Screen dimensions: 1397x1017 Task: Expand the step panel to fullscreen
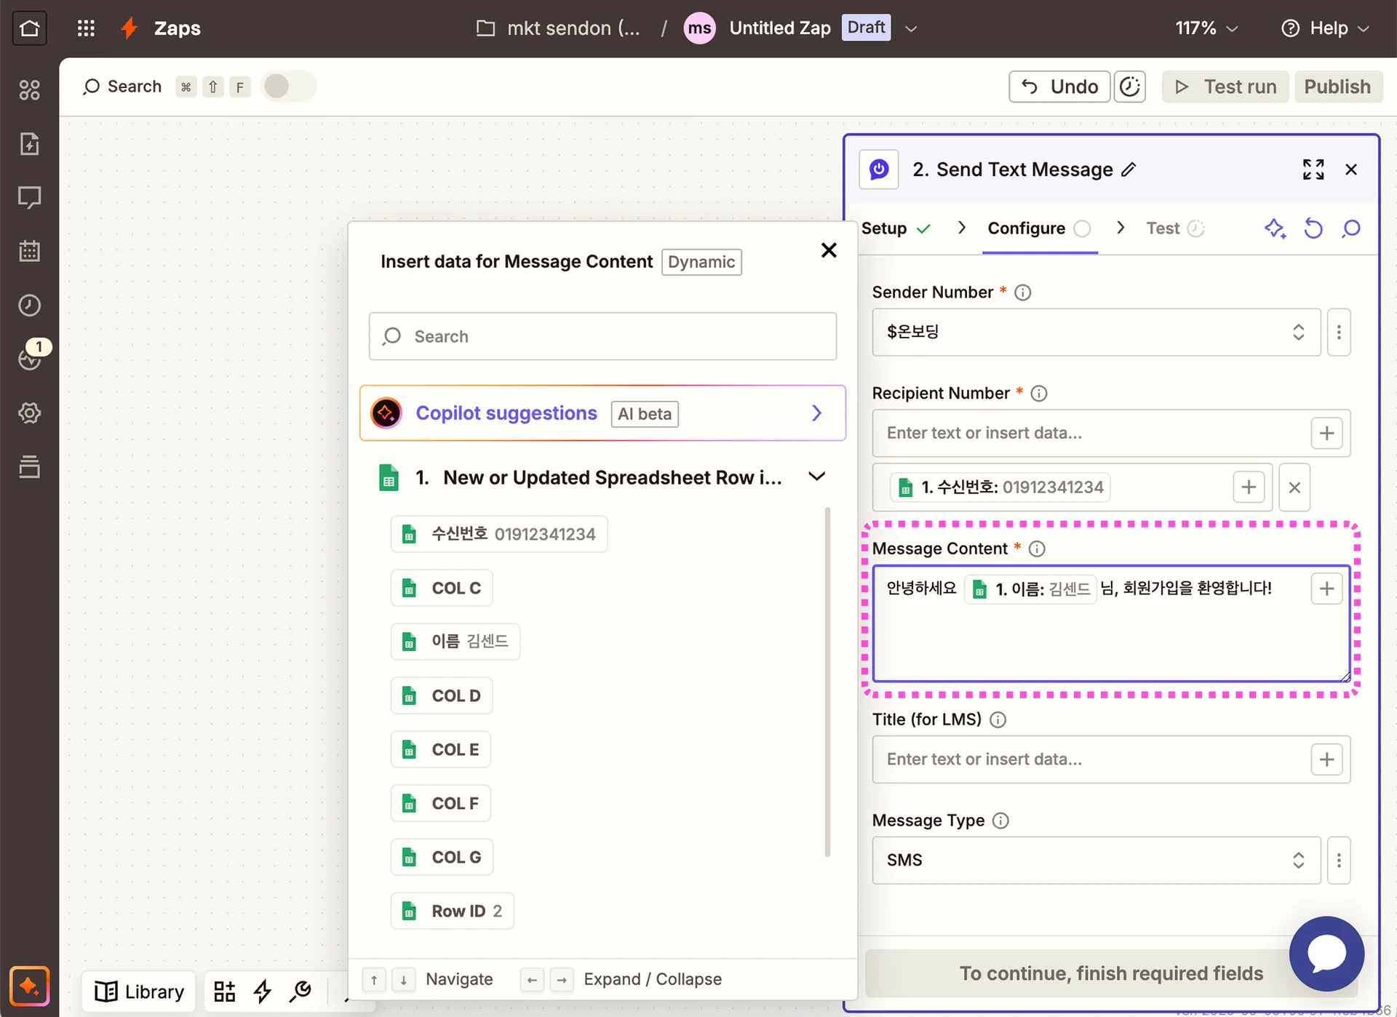1313,169
